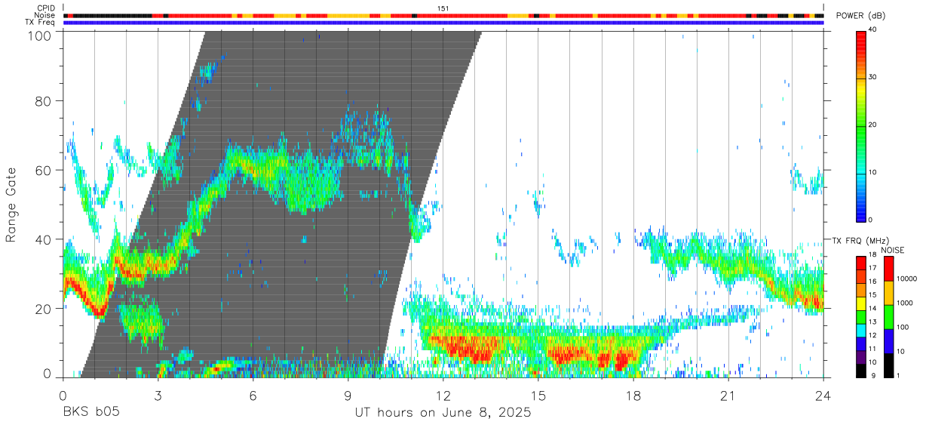Click the red-yellow Noise strip above plot
This screenshot has width=926, height=428.
point(443,15)
